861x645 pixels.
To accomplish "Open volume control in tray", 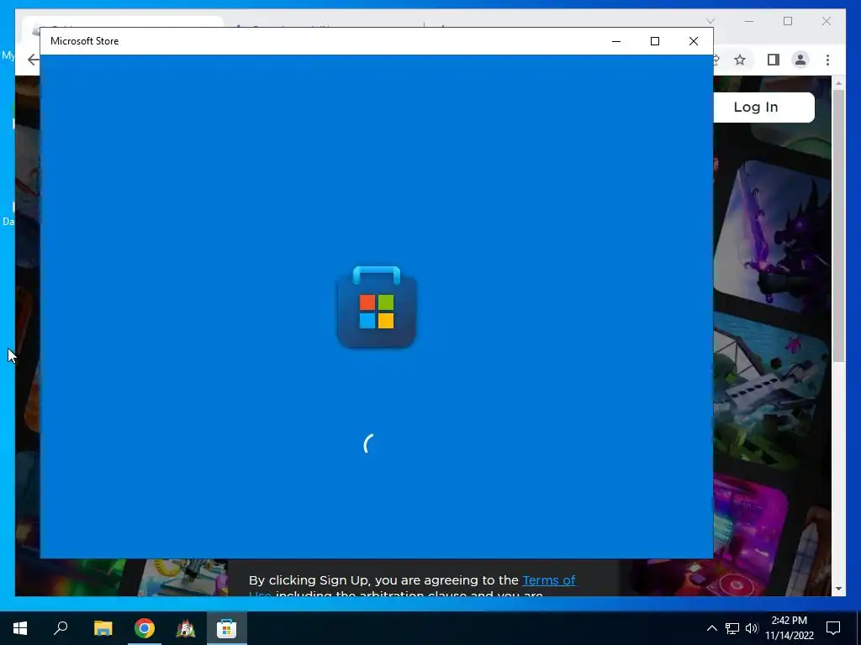I will pos(752,628).
